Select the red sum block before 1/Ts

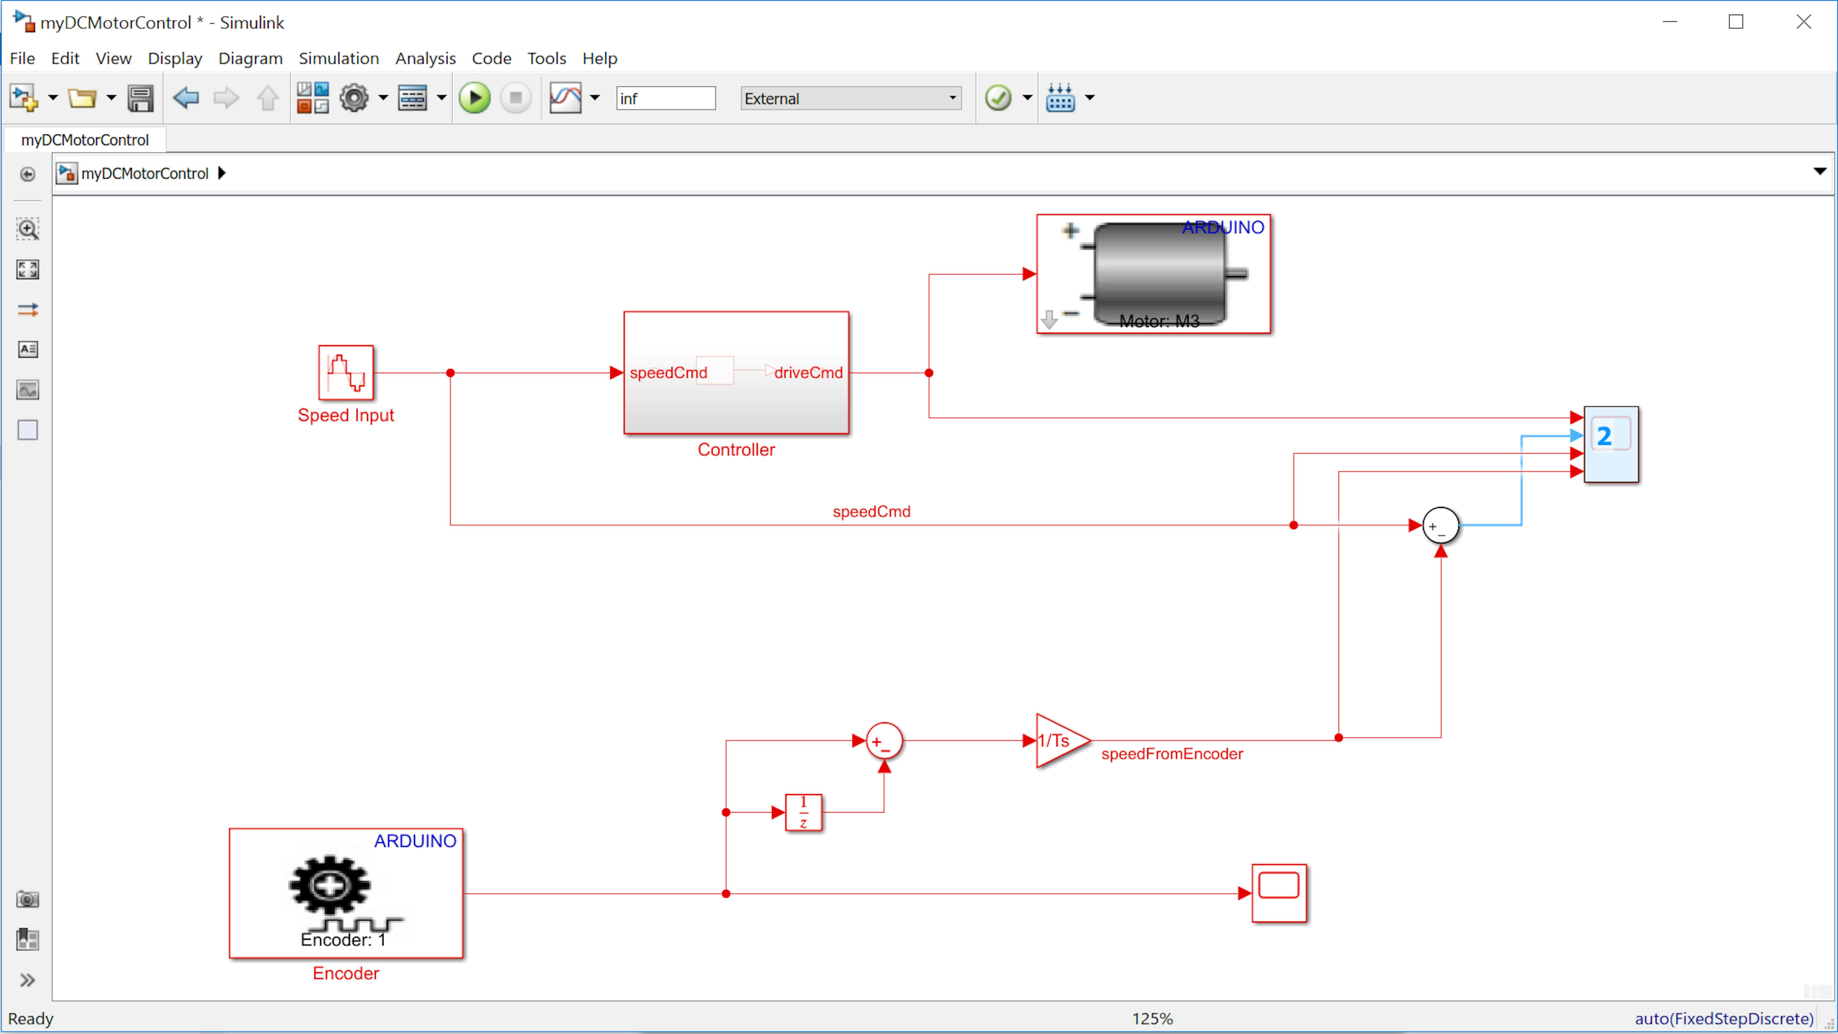(884, 741)
